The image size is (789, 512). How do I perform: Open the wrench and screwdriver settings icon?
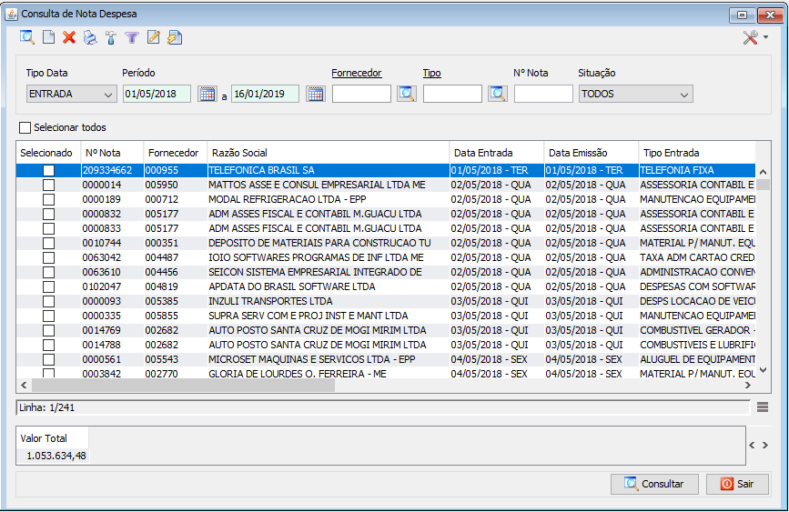coord(750,37)
